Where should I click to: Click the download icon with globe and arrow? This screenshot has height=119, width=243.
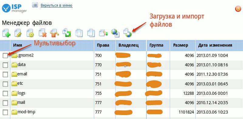[115, 33]
